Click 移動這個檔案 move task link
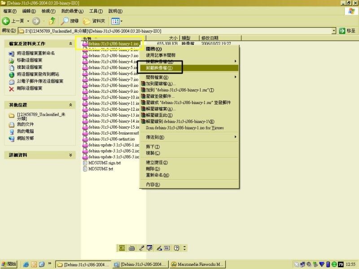359x269 pixels. pyautogui.click(x=30, y=60)
